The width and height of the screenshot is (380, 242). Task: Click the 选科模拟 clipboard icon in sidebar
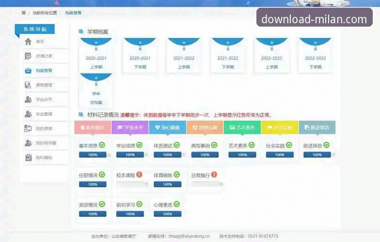pyautogui.click(x=28, y=158)
